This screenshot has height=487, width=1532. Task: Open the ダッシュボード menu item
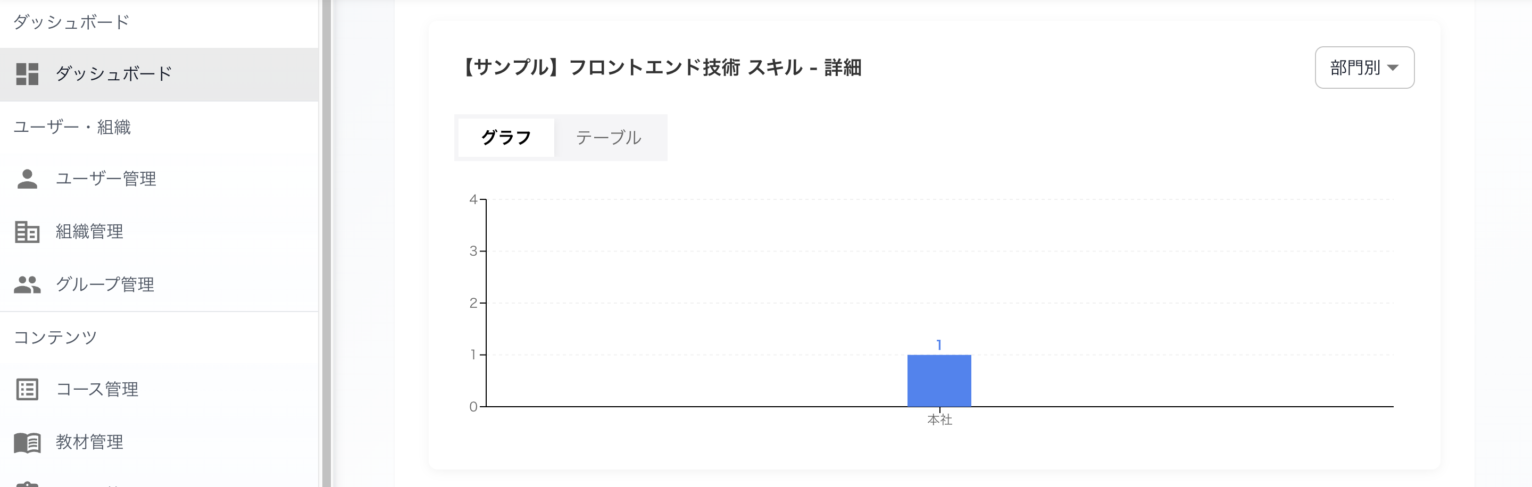[113, 72]
